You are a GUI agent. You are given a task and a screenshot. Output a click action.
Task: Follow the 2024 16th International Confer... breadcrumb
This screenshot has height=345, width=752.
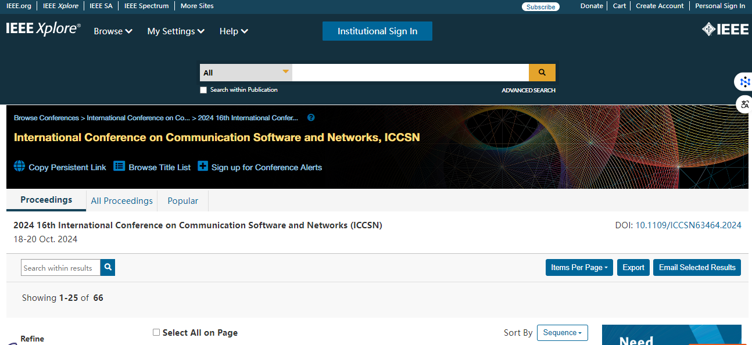pyautogui.click(x=248, y=118)
